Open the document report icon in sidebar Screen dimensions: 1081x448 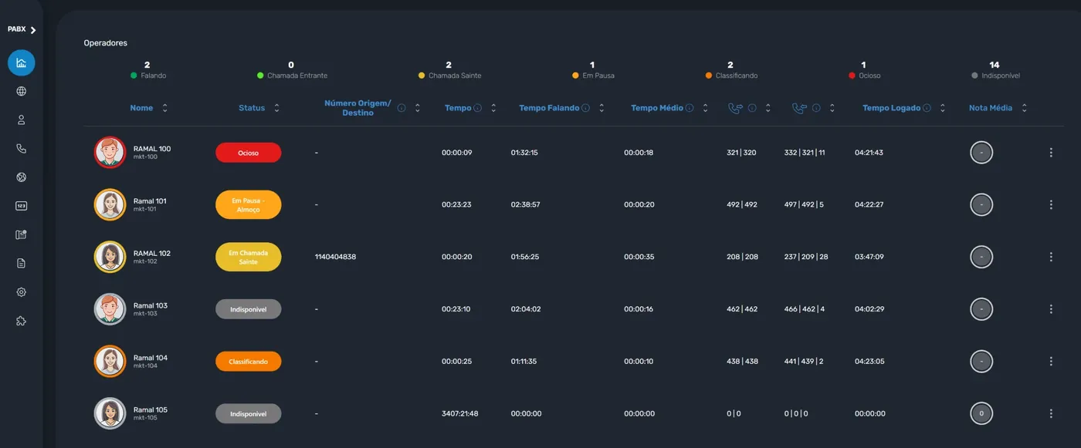point(22,263)
